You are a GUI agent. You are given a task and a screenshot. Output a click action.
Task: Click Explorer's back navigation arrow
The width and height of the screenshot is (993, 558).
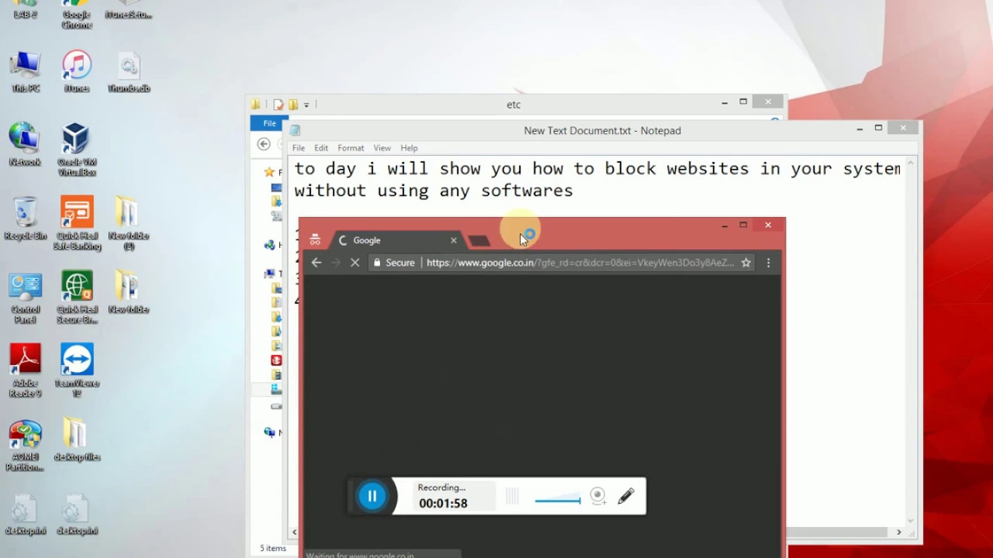(264, 144)
